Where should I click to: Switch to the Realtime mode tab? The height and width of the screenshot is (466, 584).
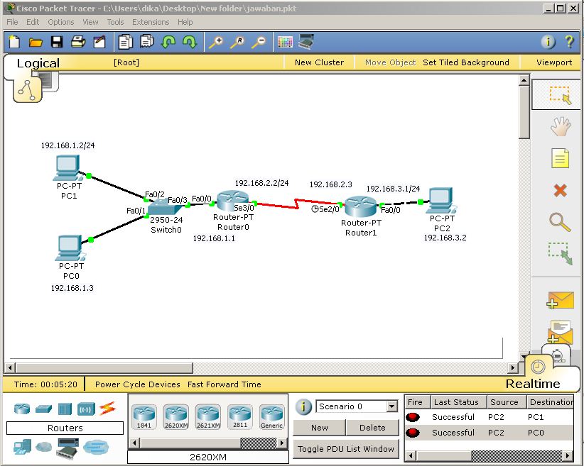coord(533,384)
